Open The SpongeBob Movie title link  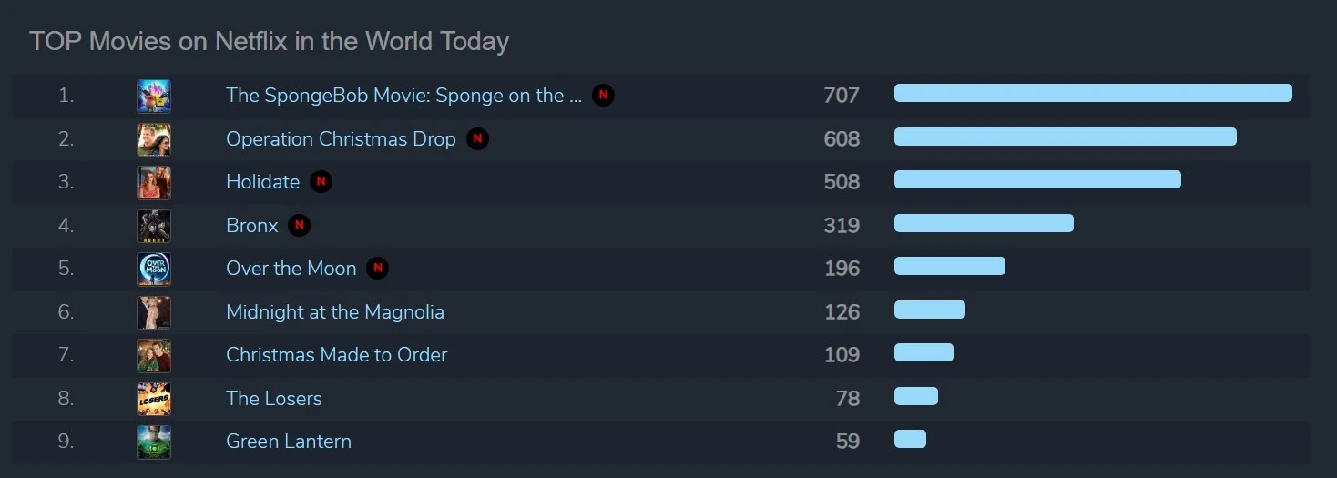tap(403, 96)
